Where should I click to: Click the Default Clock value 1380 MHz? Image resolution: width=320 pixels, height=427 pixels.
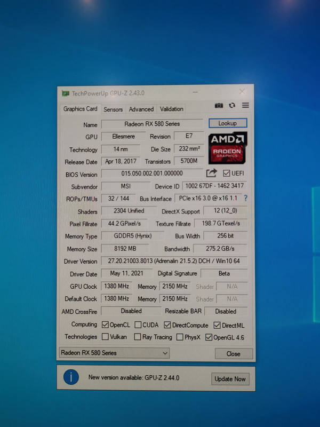(x=117, y=298)
